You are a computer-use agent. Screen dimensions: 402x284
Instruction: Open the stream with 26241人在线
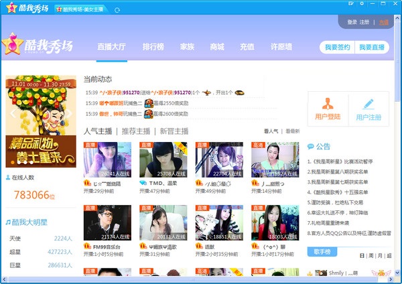click(x=107, y=159)
